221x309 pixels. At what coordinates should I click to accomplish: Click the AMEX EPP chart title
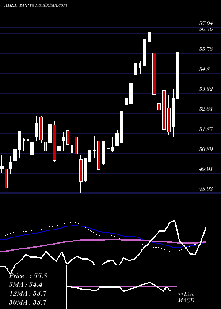click(35, 5)
